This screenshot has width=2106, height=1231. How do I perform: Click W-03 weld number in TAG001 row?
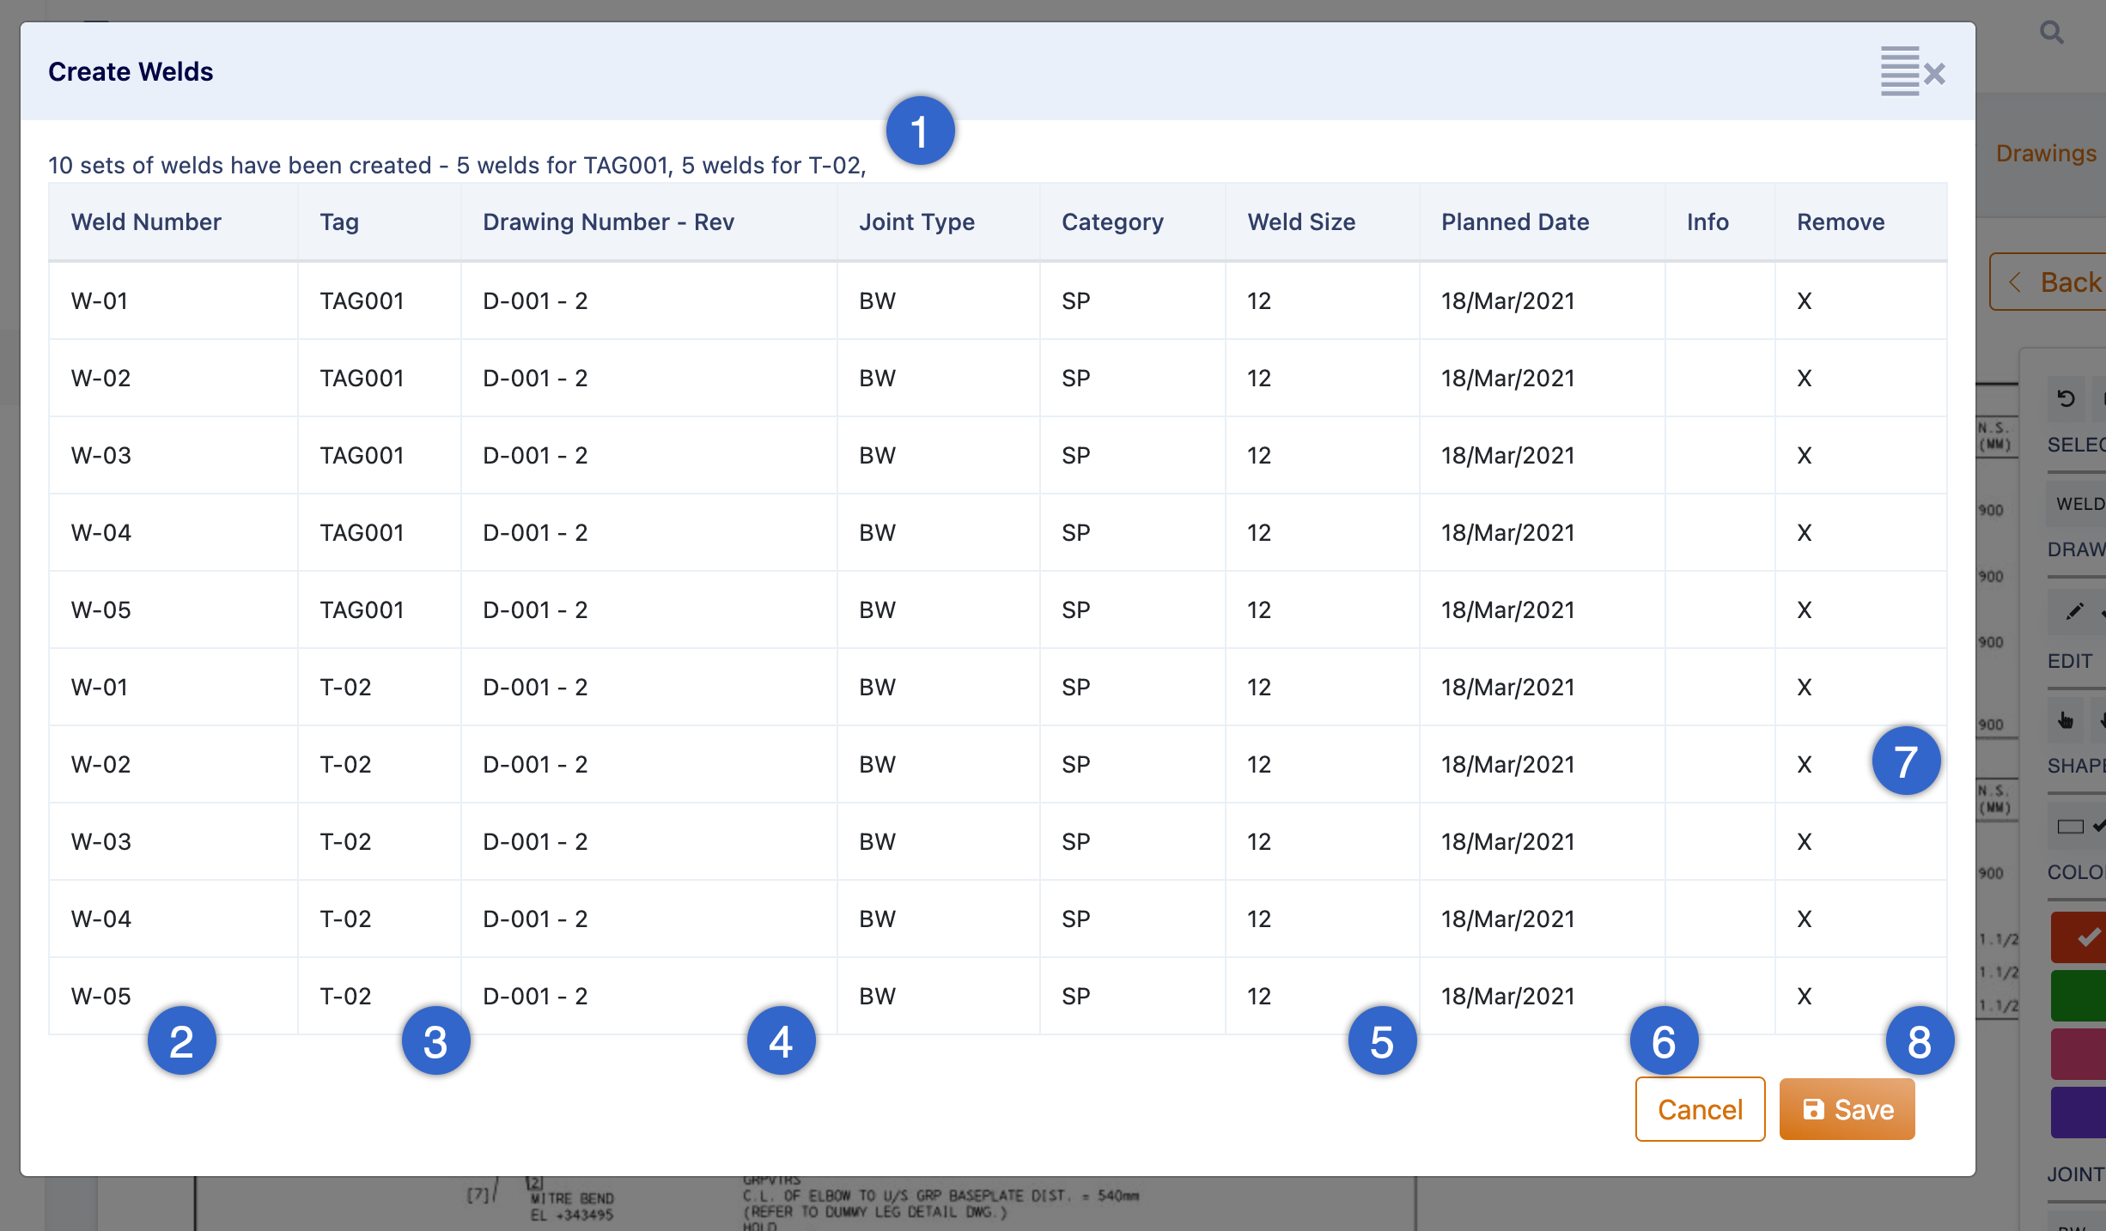pyautogui.click(x=101, y=456)
